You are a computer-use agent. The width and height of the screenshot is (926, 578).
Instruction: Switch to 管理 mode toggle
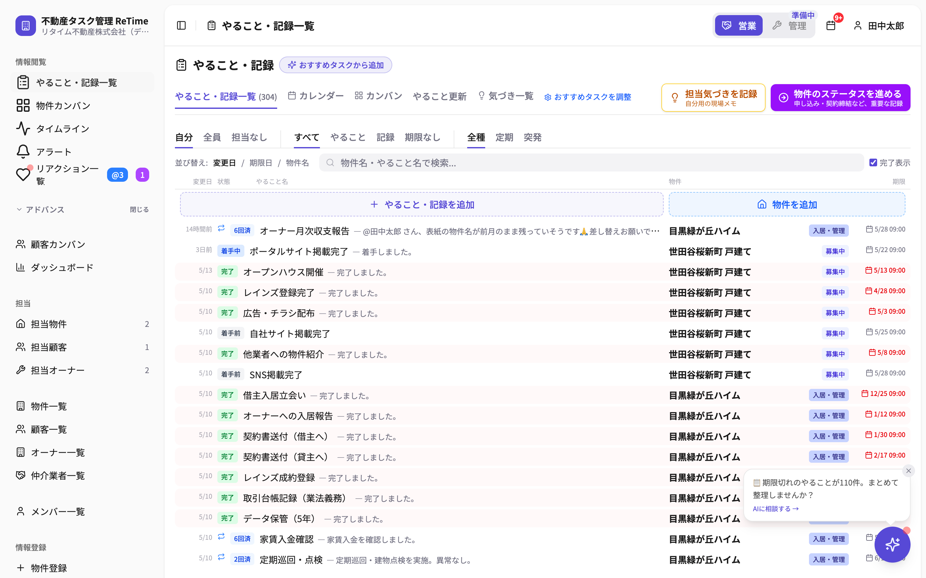(x=790, y=26)
